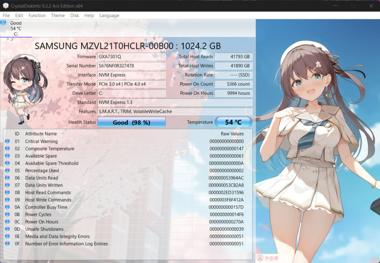The image size is (380, 263).
Task: Select the C: drive status tab
Action: [16, 28]
